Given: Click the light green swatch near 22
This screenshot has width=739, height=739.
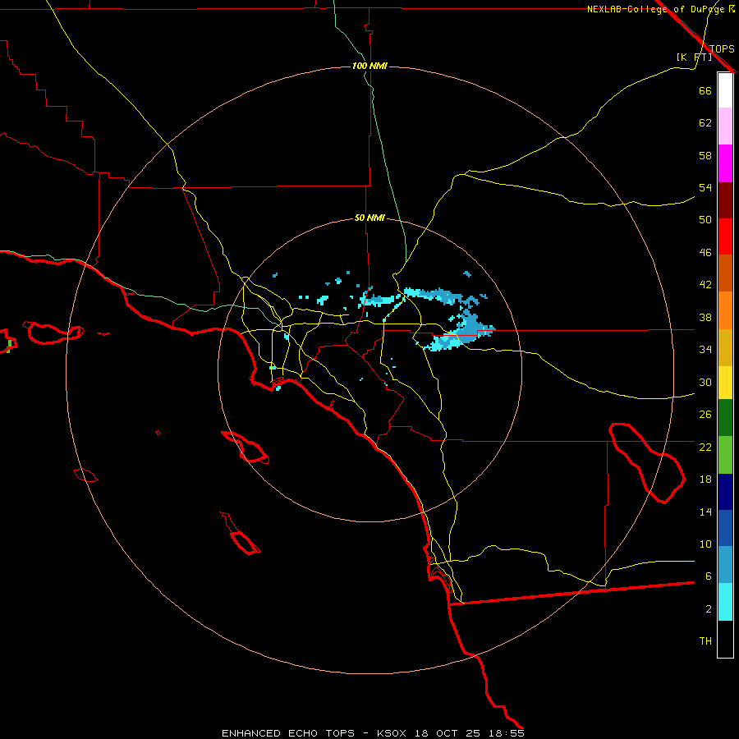Looking at the screenshot, I should [x=725, y=455].
